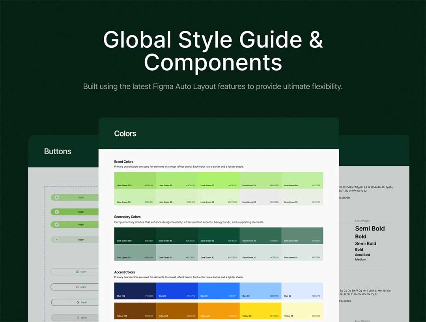
Task: Select the Lime Green 20 color swatch
Action: coord(260,197)
